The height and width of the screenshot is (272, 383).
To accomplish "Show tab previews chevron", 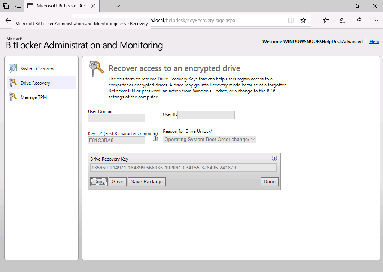I will coord(118,6).
